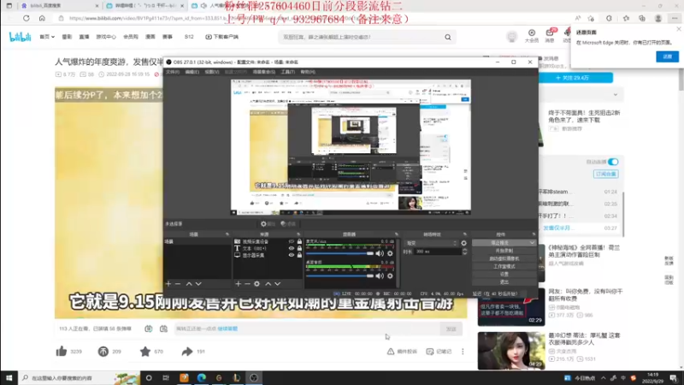
Task: Mute the desktop audio track
Action: coord(380,275)
